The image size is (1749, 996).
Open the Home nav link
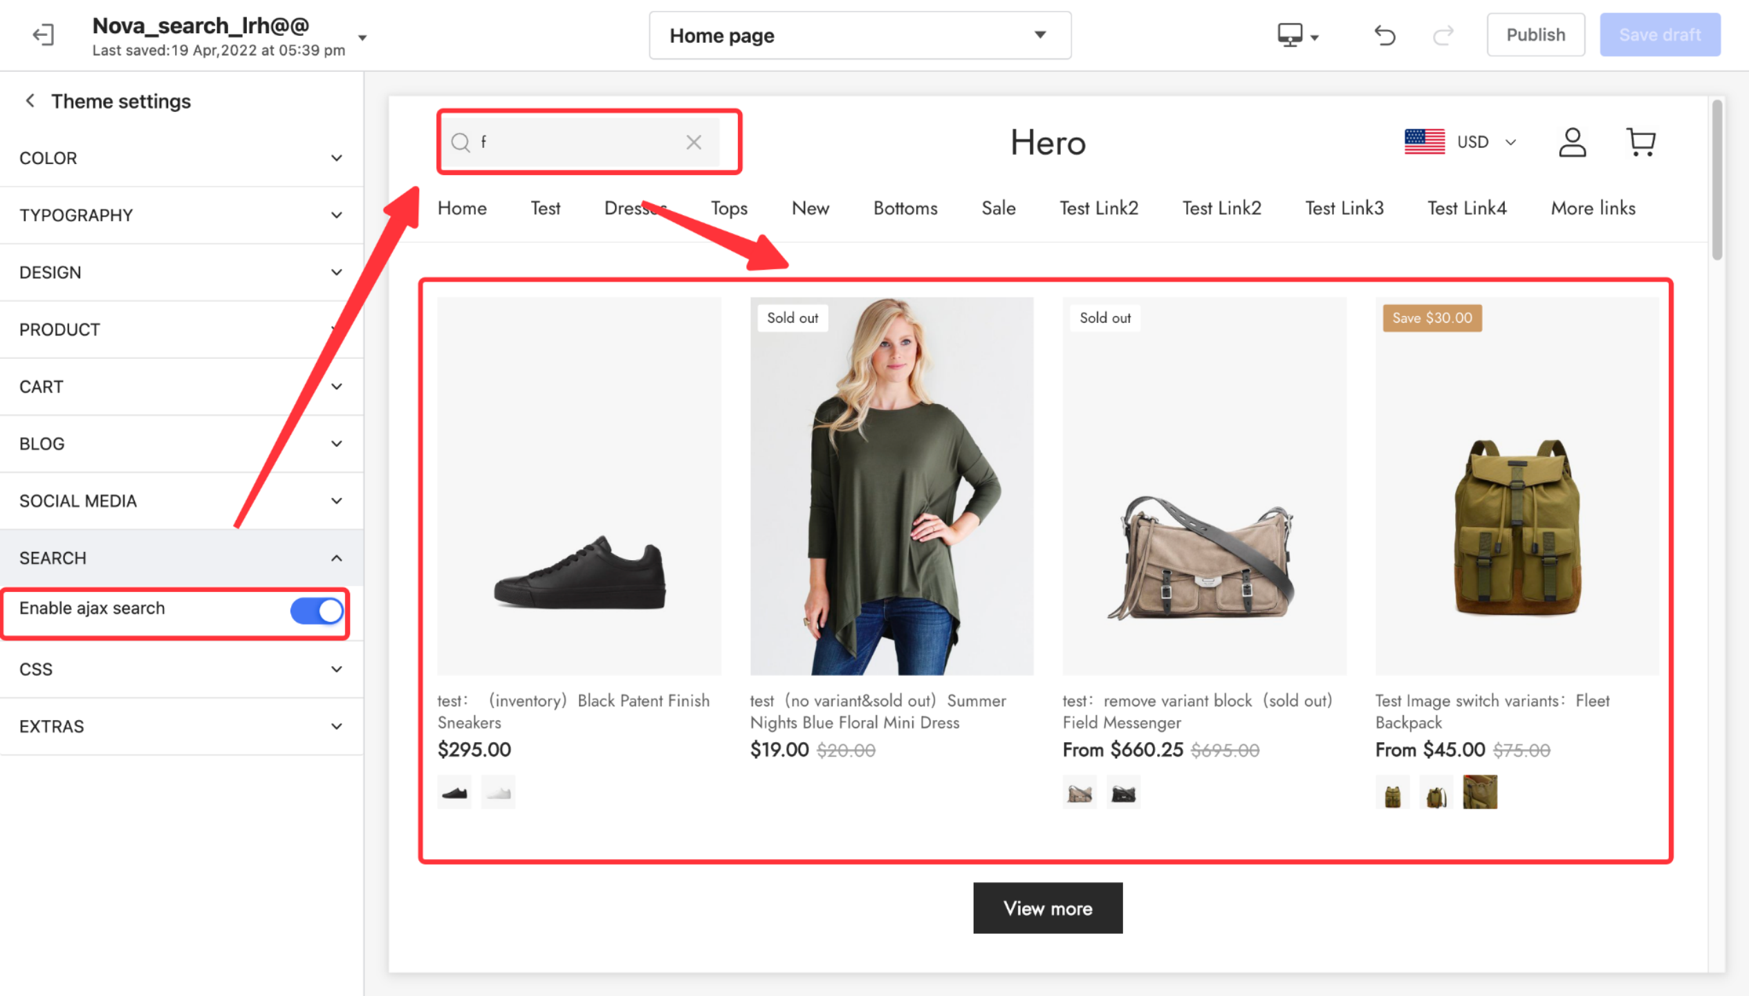click(x=462, y=208)
